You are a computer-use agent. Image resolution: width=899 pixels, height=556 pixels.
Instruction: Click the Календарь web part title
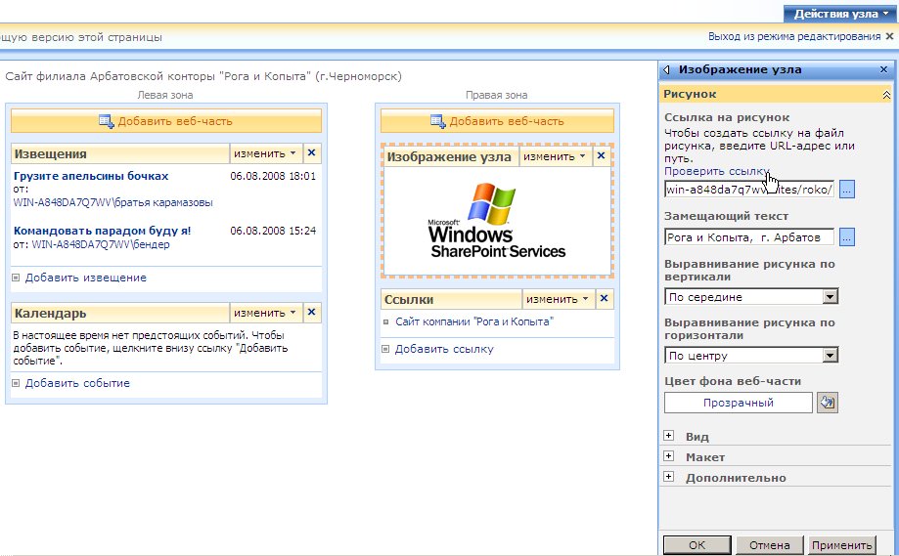pyautogui.click(x=51, y=314)
